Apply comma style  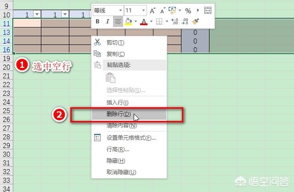pyautogui.click(x=198, y=11)
